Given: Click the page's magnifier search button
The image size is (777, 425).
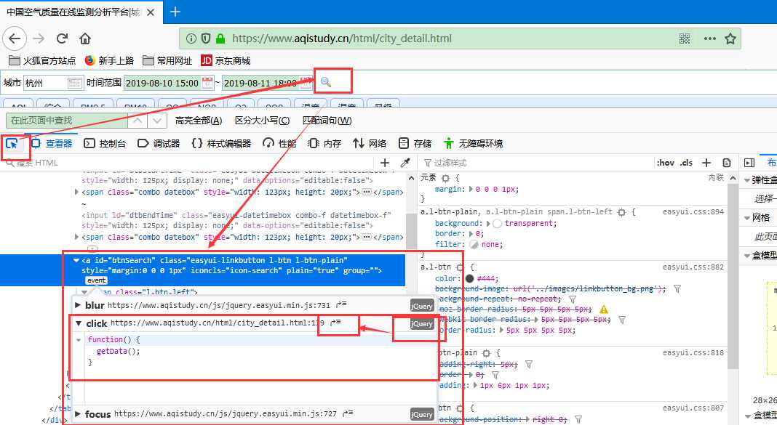Looking at the screenshot, I should (x=325, y=82).
